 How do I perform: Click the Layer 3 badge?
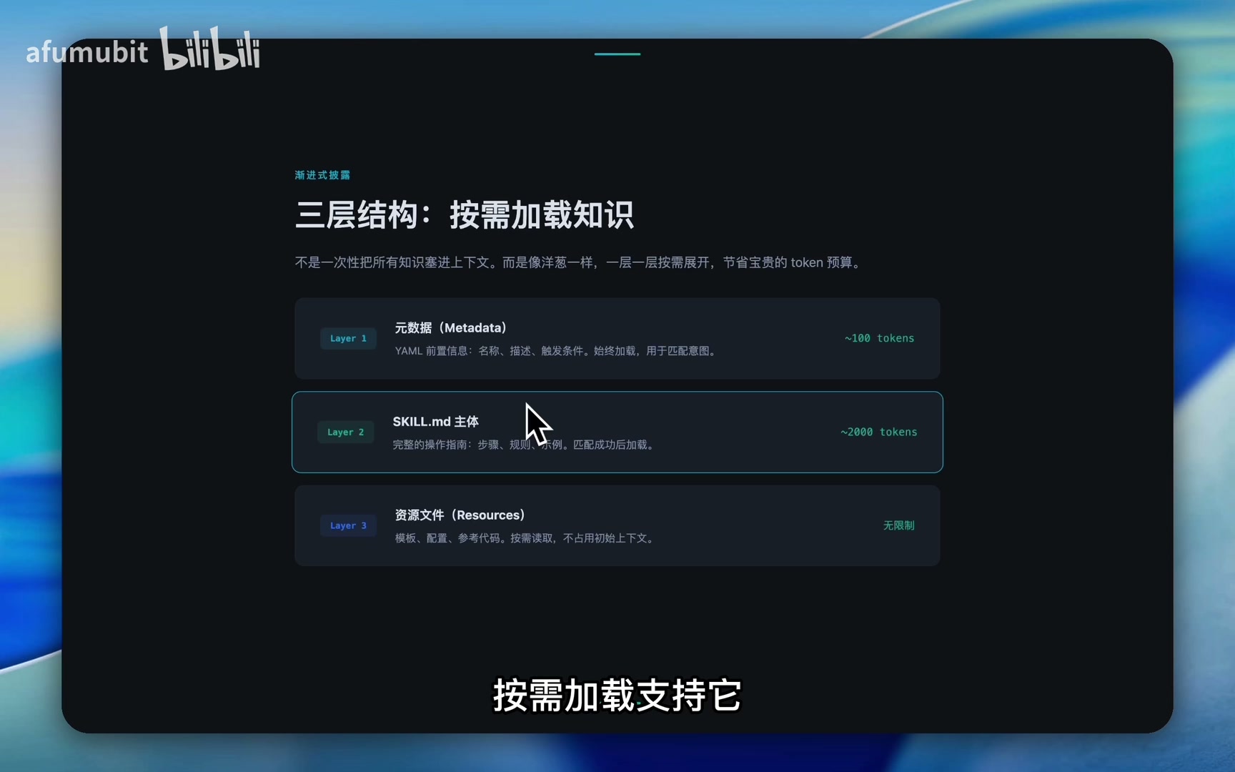pos(348,525)
